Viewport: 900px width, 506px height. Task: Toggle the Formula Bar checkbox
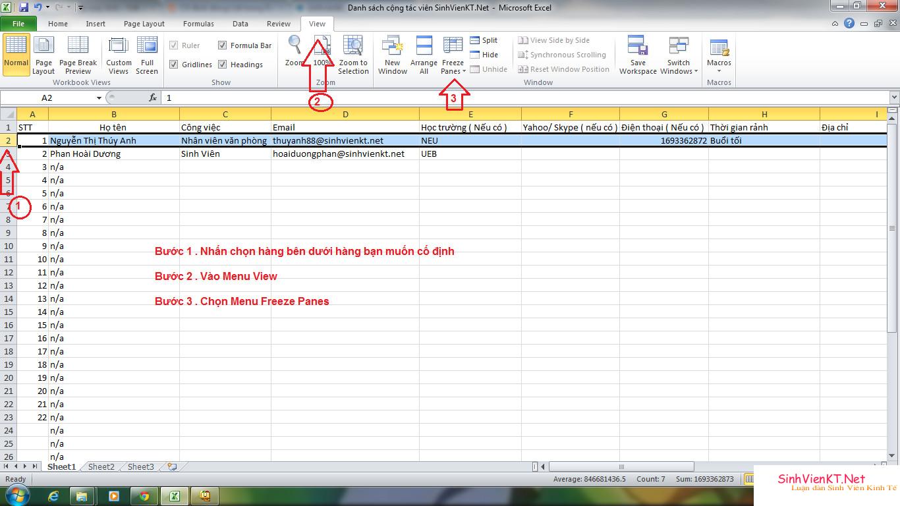[223, 45]
